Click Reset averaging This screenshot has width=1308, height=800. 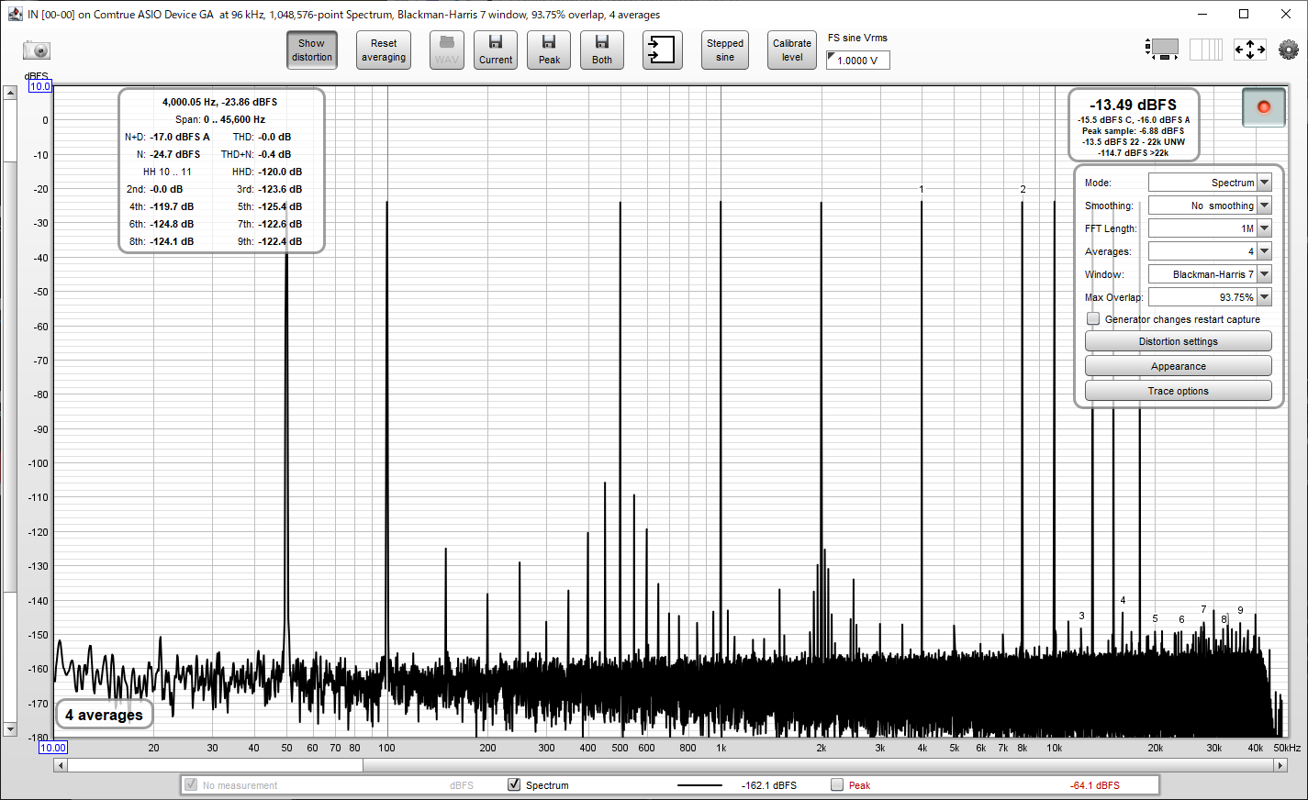click(384, 50)
